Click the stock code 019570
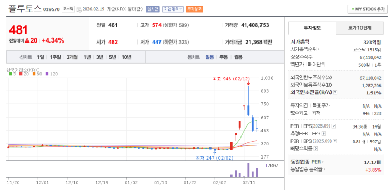Screen dimensions: 391x190 [52, 9]
